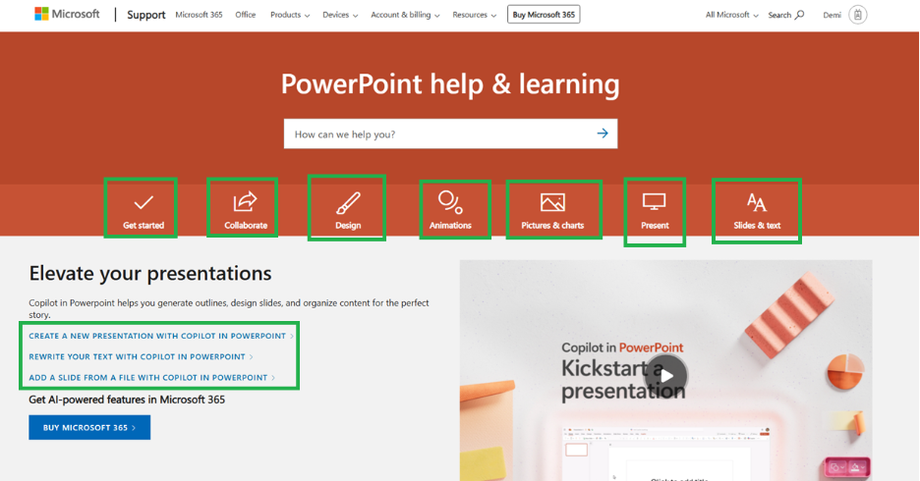Open the Demi account avatar
The image size is (920, 481).
(x=858, y=15)
